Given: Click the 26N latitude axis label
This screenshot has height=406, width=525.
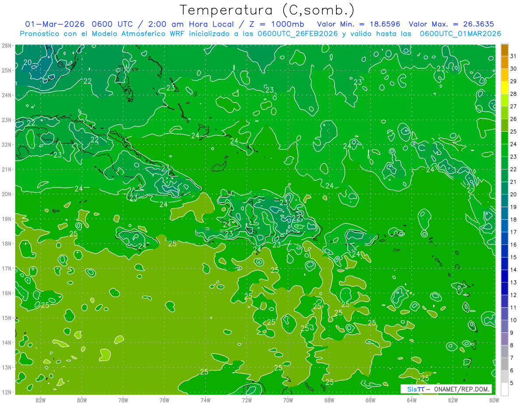Looking at the screenshot, I should click(6, 46).
